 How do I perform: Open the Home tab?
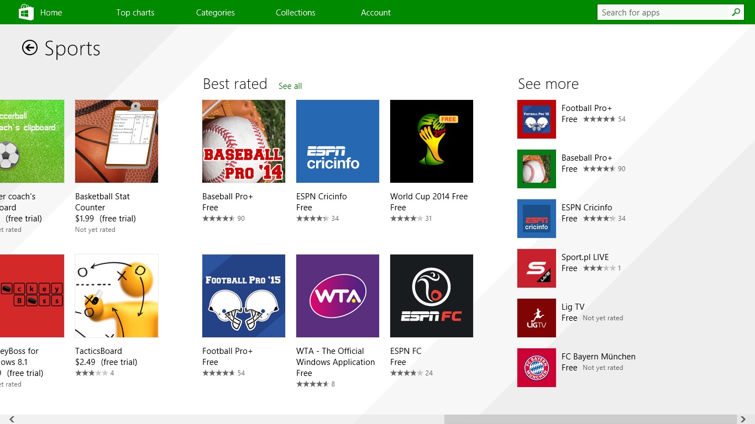[51, 12]
